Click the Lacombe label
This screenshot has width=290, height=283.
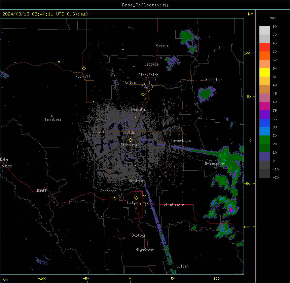pos(151,64)
